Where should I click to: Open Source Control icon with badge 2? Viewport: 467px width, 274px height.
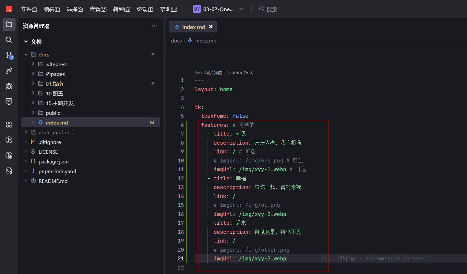point(9,55)
